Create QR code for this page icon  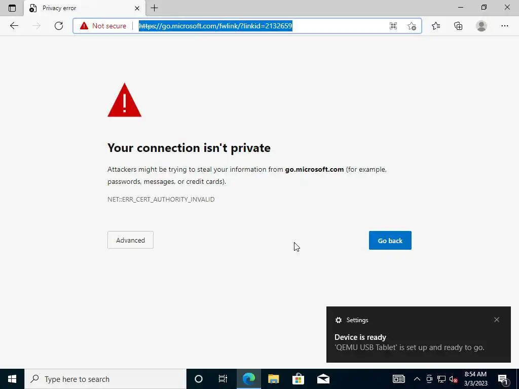(x=393, y=26)
